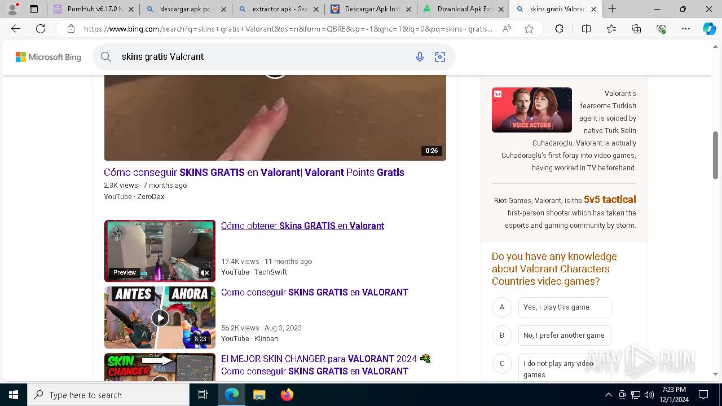Switch to Download Apk Extractor tab
722x406 pixels.
click(x=464, y=9)
